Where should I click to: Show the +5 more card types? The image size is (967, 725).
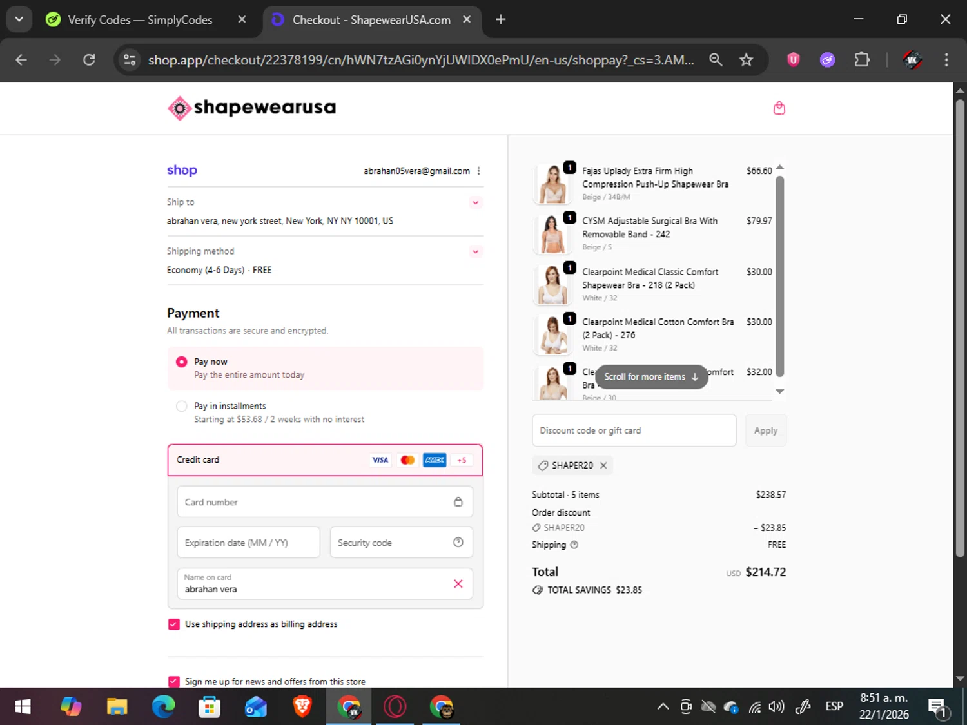coord(462,459)
